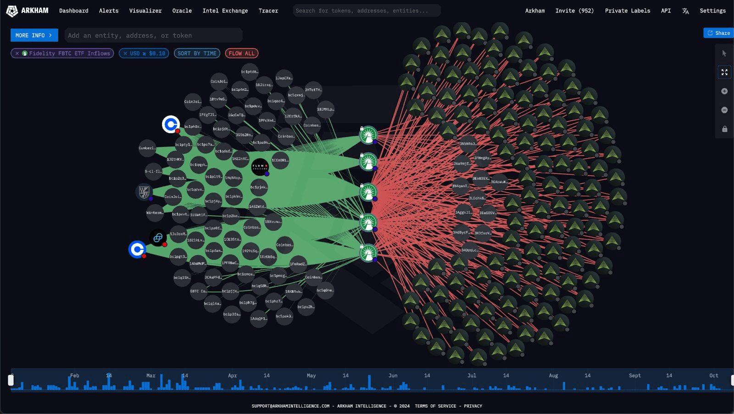The height and width of the screenshot is (414, 734).
Task: Toggle fullscreen fit-to-view icon
Action: click(x=724, y=72)
